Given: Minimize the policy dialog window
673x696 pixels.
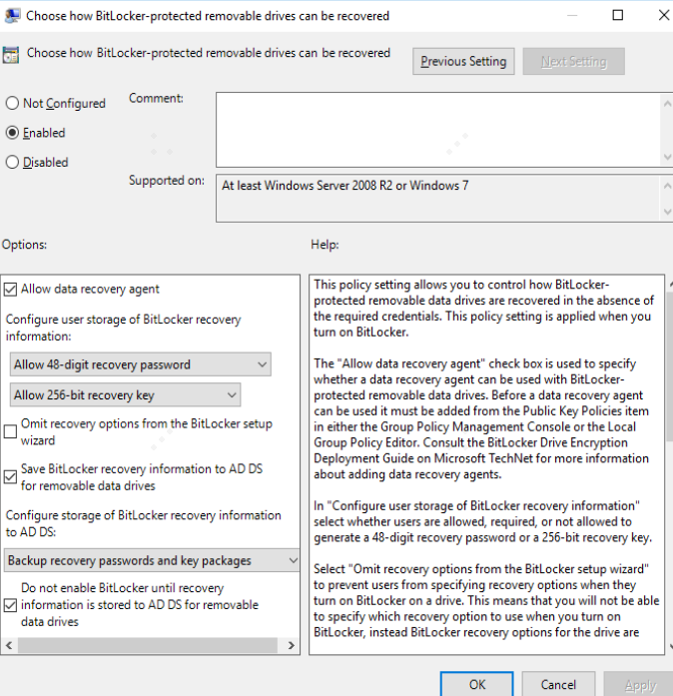Looking at the screenshot, I should point(572,15).
